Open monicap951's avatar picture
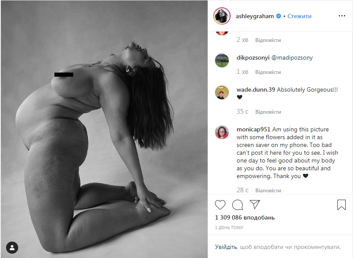 [x=222, y=132]
